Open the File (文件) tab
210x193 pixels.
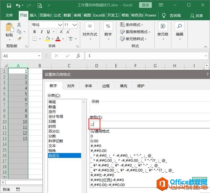click(x=9, y=15)
